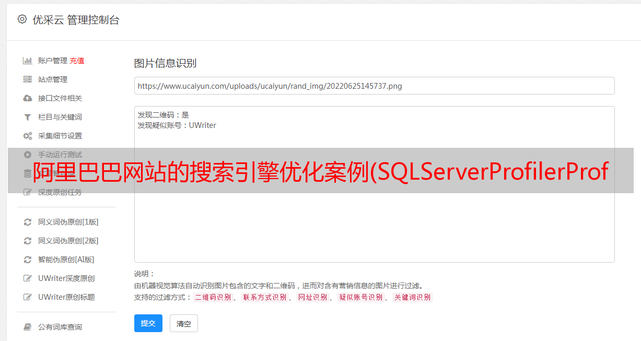The width and height of the screenshot is (641, 341).
Task: Click the edit icon beside UWriter原创标题
Action: coord(28,297)
